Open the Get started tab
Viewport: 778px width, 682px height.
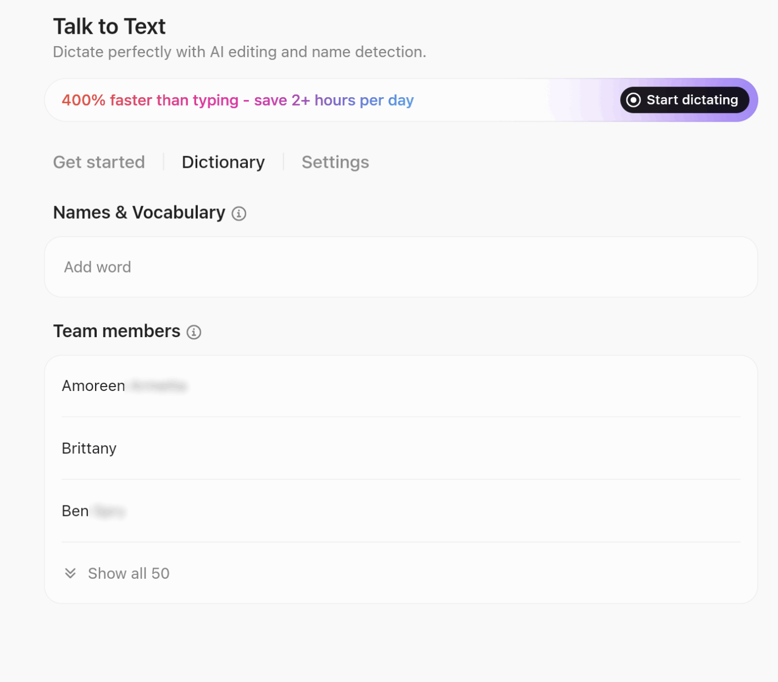coord(99,162)
